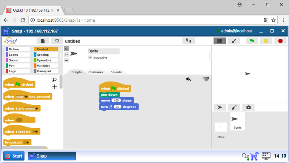
Task: Click the empty condition slot in 'when' block
Action: (19, 120)
